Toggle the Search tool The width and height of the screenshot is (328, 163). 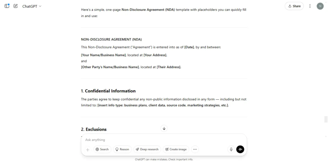click(x=102, y=150)
